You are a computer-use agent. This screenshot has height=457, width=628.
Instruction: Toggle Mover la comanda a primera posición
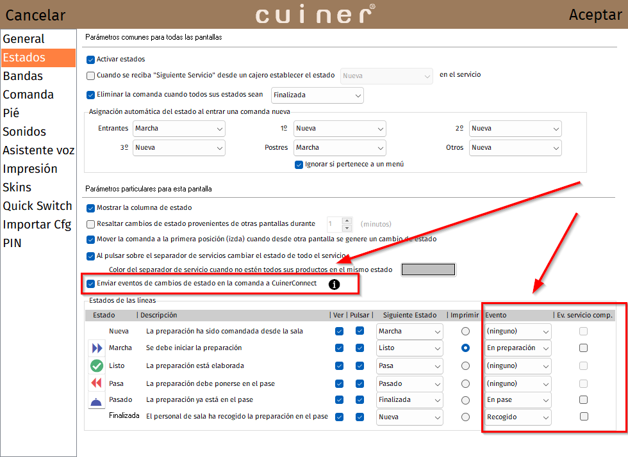pyautogui.click(x=90, y=240)
